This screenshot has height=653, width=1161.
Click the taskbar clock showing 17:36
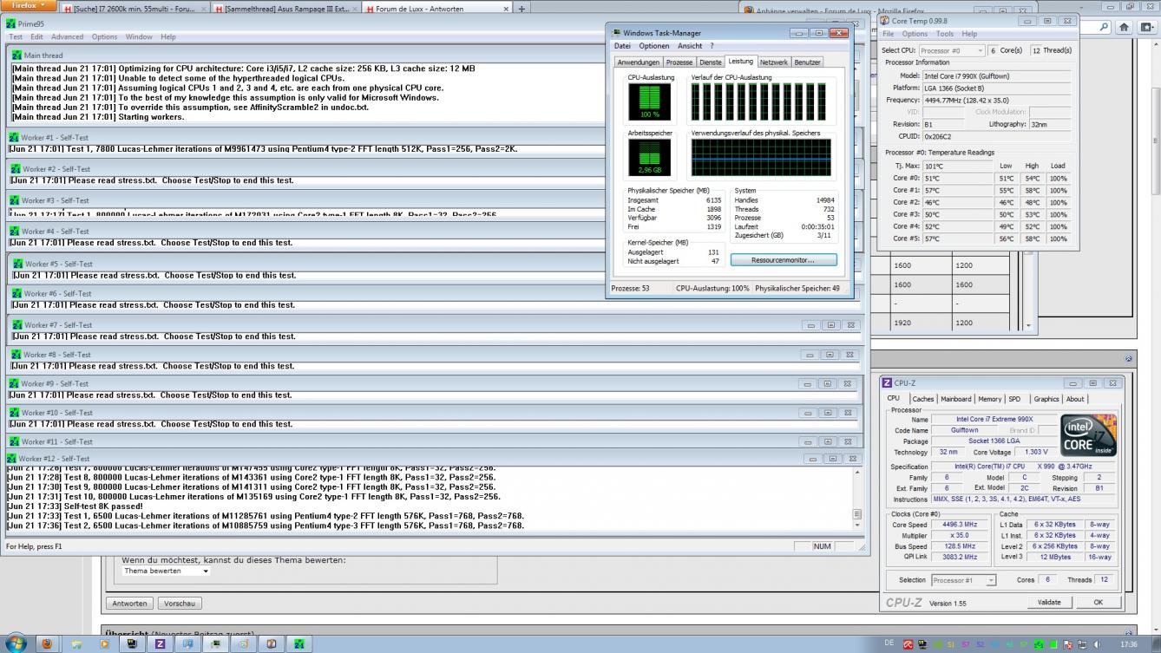[1129, 644]
